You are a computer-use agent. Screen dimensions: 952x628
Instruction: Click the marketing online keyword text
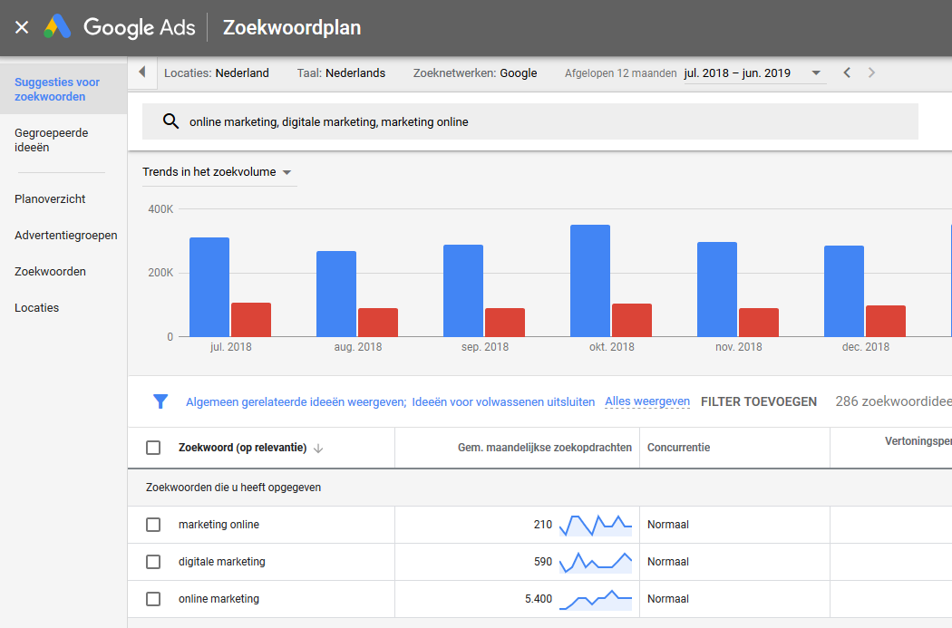point(219,525)
